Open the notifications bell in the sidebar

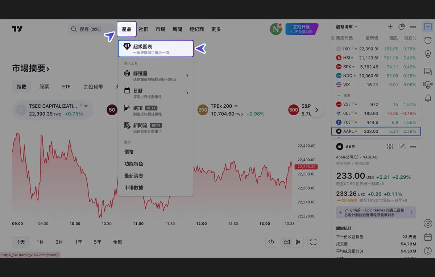pyautogui.click(x=428, y=98)
